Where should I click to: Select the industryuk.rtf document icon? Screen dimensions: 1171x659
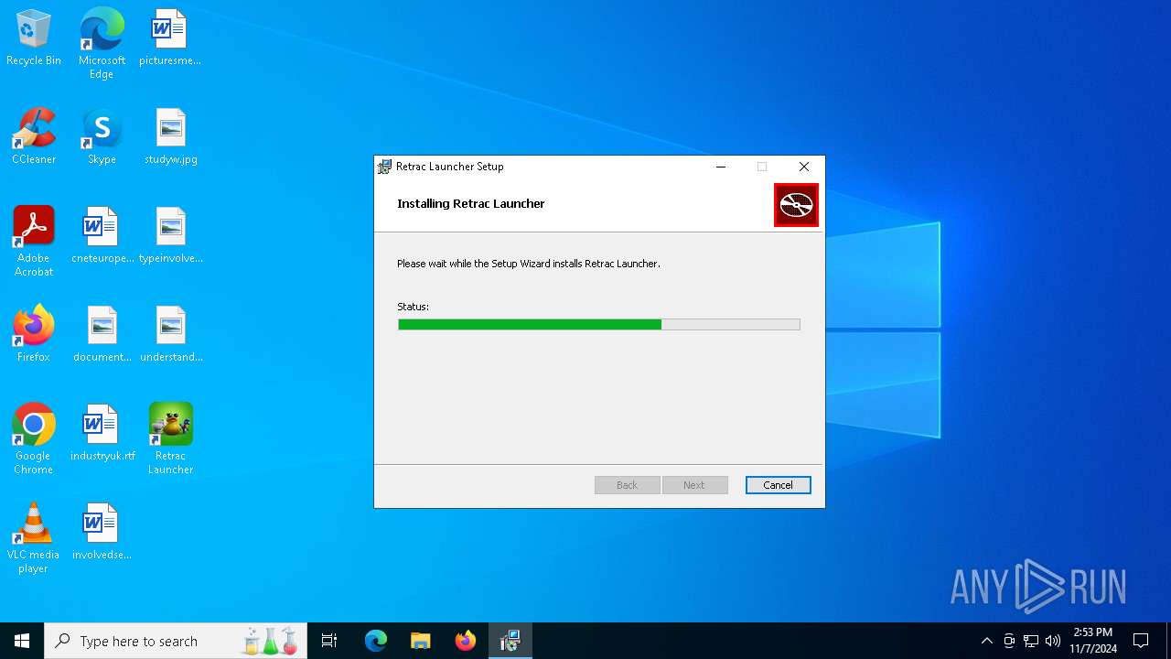[102, 434]
